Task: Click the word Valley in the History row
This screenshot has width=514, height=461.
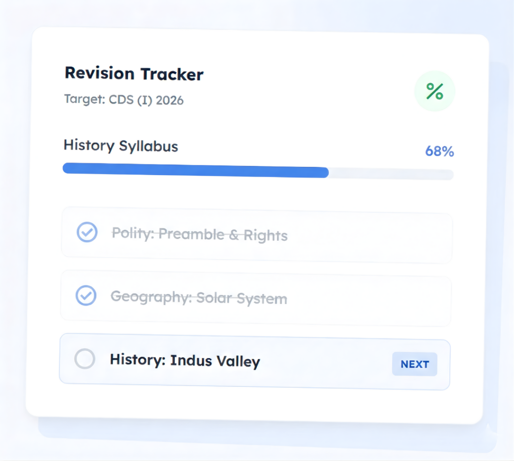Action: (237, 361)
